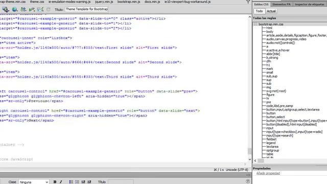Click the text indent (blockquote) icon
327x184 pixels.
89,182
